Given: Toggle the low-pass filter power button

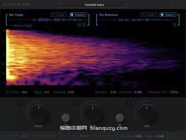Looking at the screenshot, I should (x=64, y=136).
